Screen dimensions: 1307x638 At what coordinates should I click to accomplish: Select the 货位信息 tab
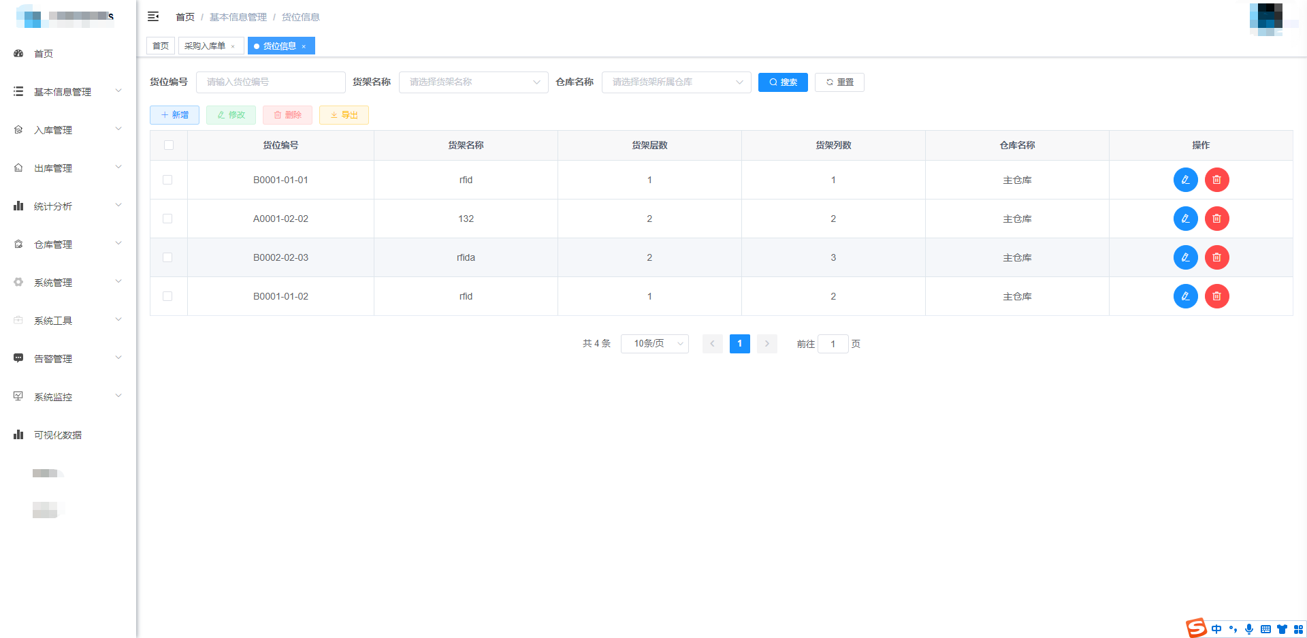(280, 46)
